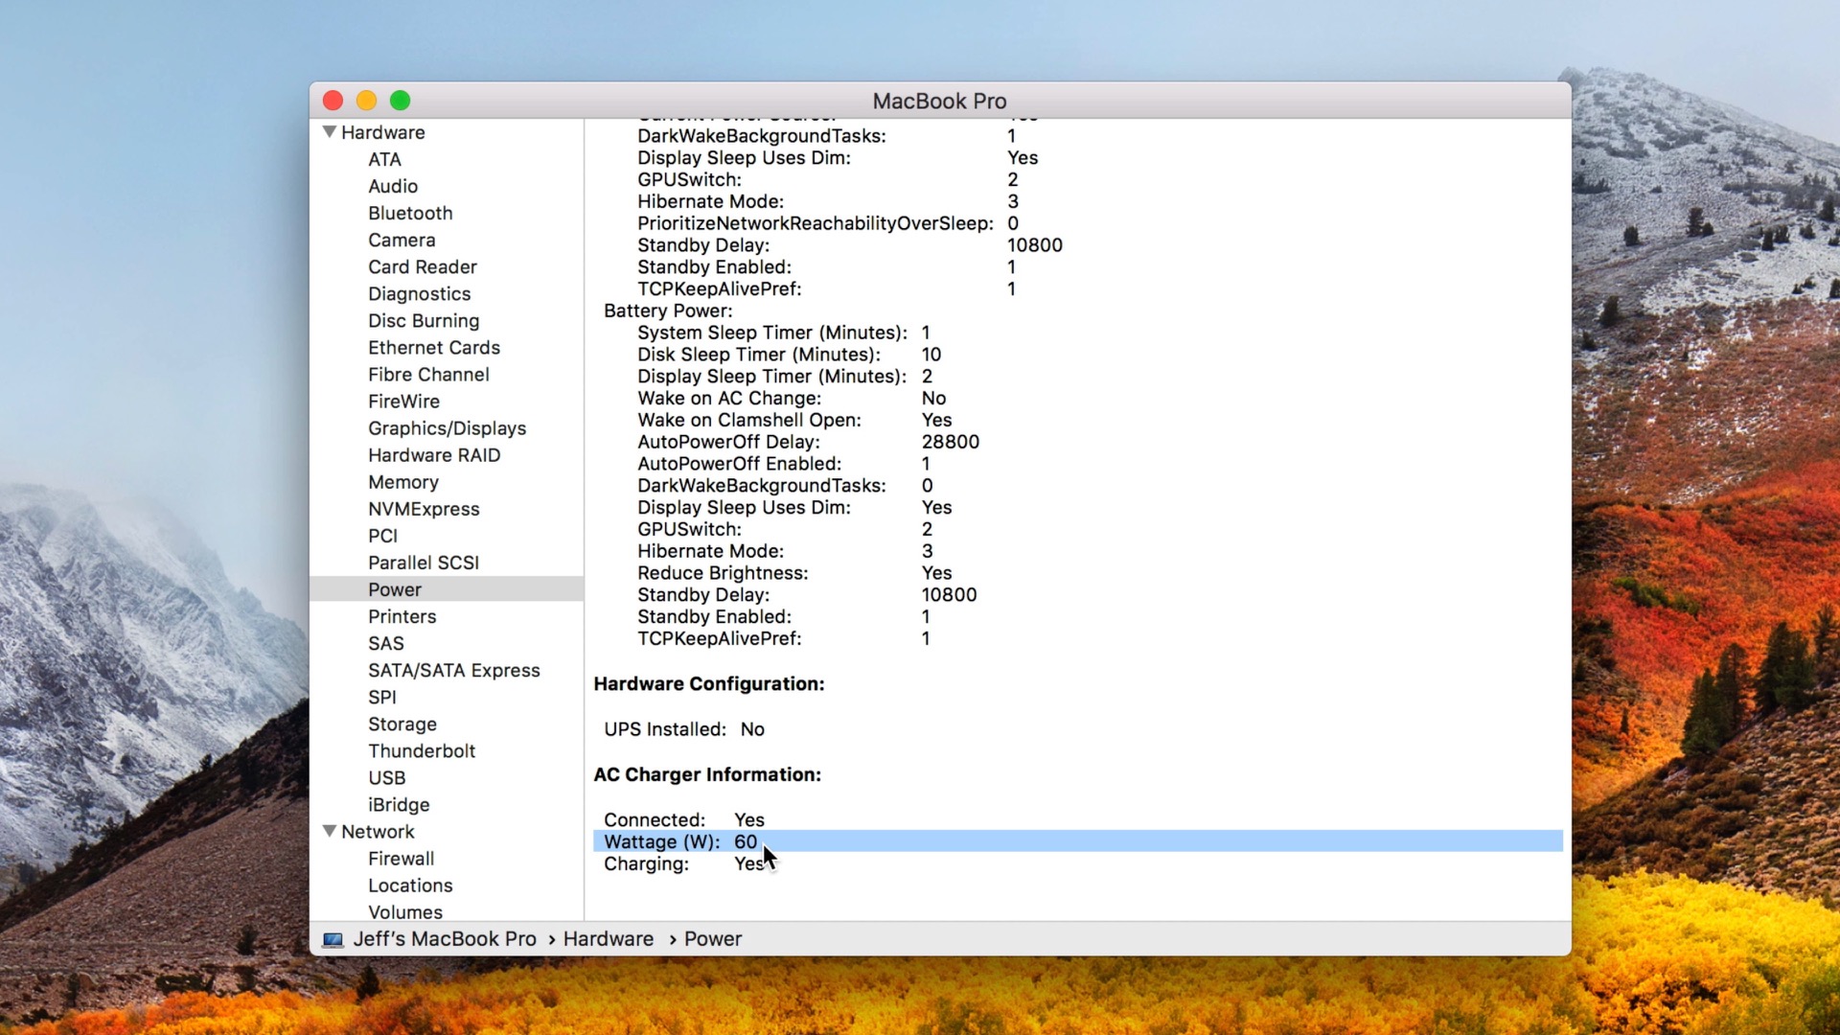Click Firewall under Network

click(401, 859)
